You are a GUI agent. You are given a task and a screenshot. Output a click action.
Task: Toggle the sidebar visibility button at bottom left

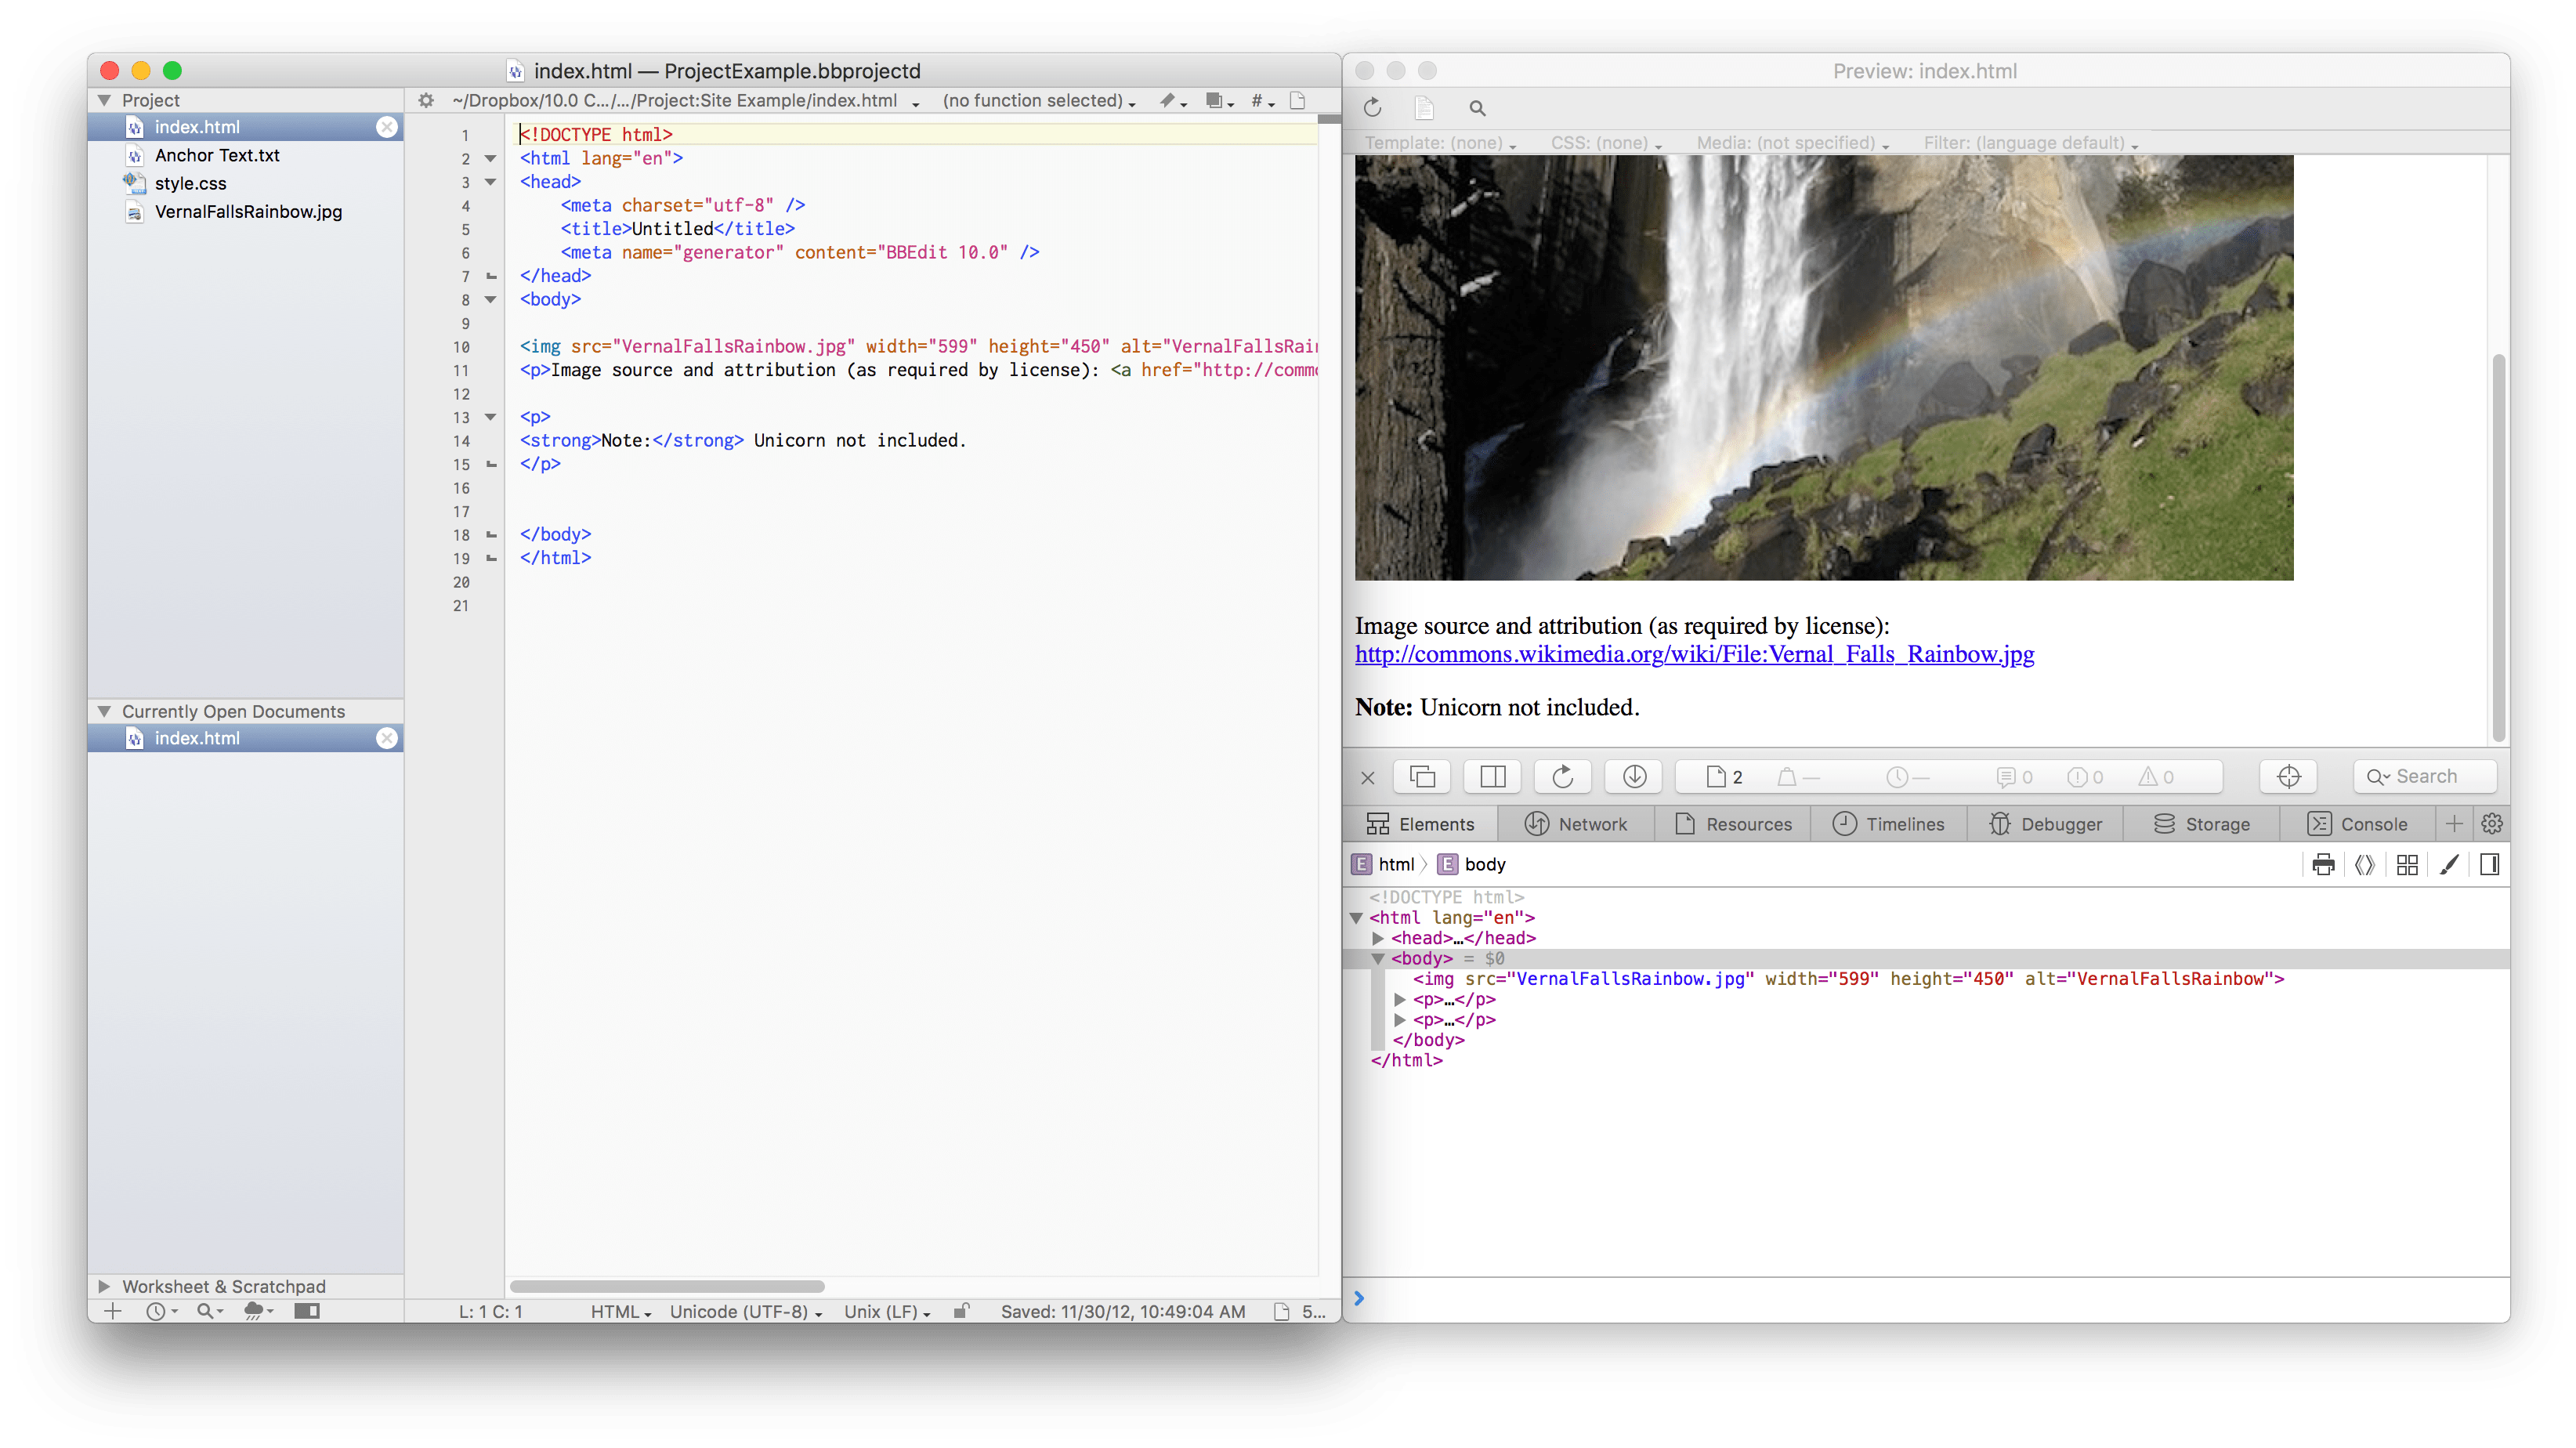[x=307, y=1311]
